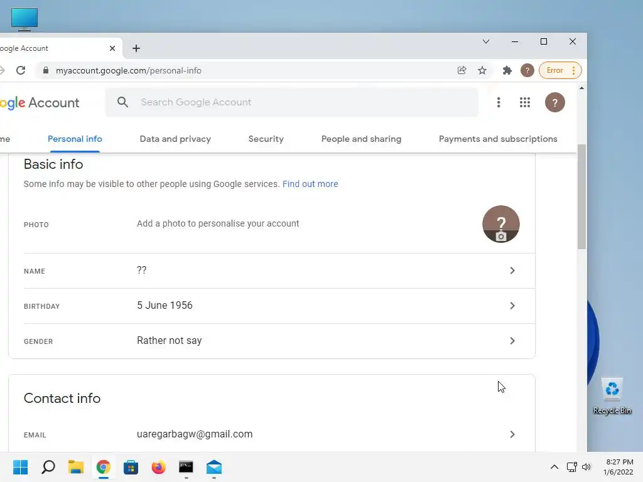
Task: Share this page via the share icon
Action: click(462, 70)
